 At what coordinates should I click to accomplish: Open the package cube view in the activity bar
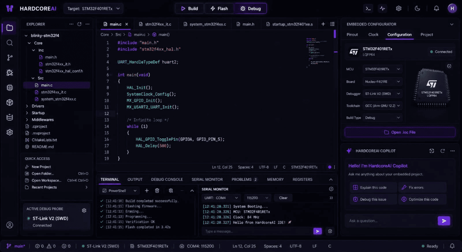click(x=10, y=102)
